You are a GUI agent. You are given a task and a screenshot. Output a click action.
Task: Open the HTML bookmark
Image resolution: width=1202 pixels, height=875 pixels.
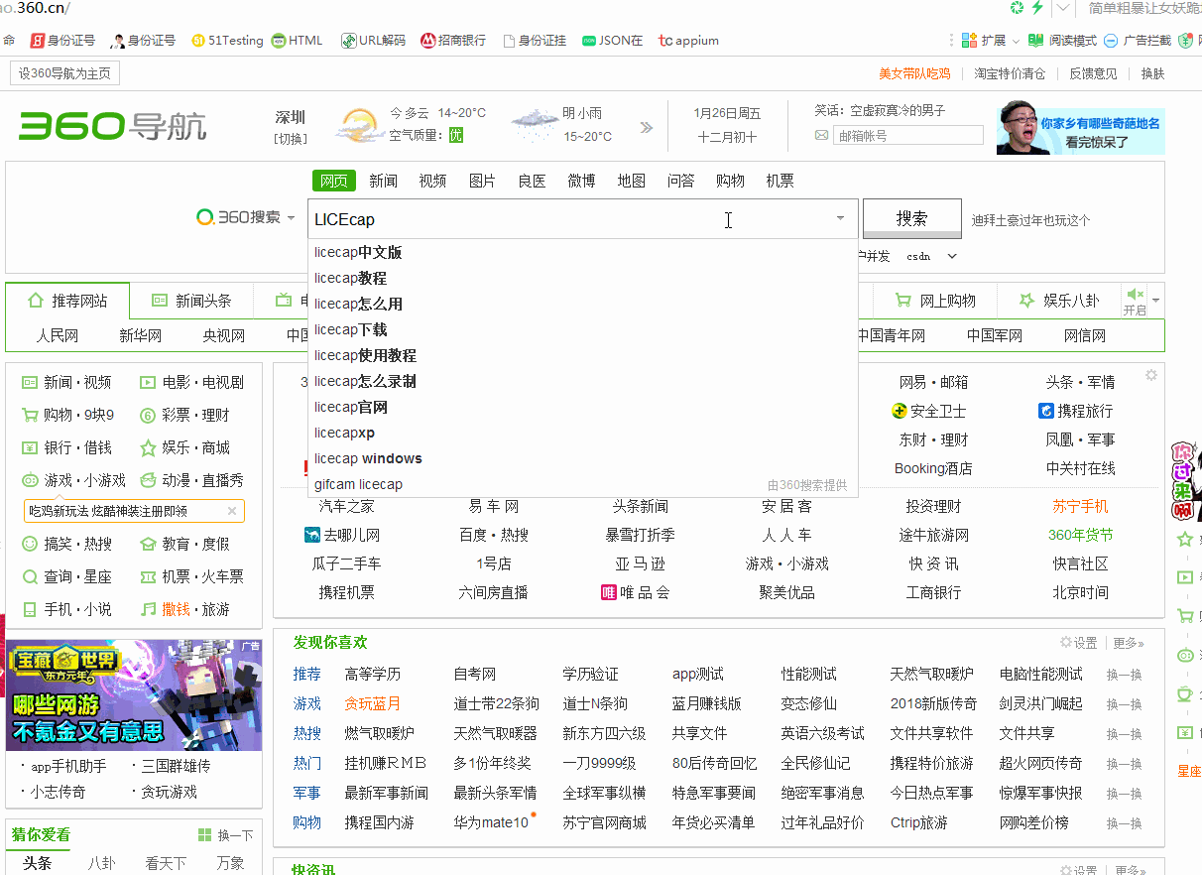tap(297, 41)
